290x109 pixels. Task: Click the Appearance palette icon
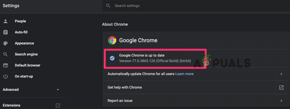coord(6,43)
